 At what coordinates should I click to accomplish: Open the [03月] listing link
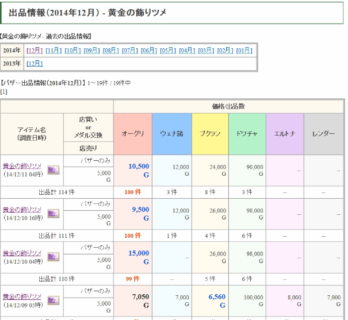pos(206,51)
